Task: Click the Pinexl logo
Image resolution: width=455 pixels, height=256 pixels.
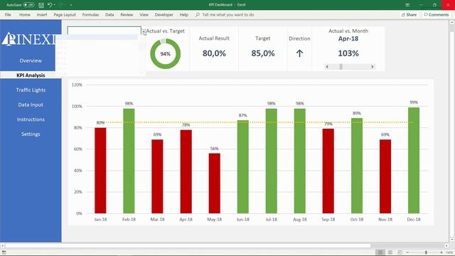Action: (28, 39)
